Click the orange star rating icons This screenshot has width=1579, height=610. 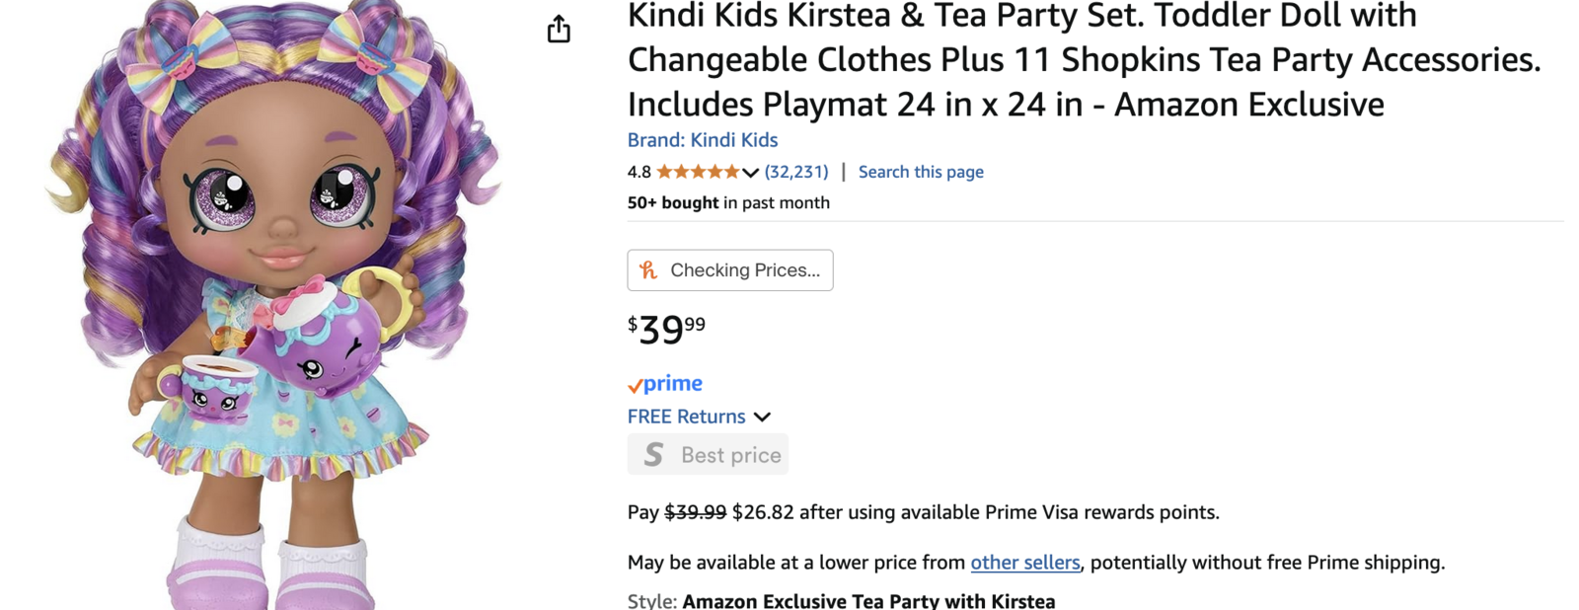(x=697, y=172)
